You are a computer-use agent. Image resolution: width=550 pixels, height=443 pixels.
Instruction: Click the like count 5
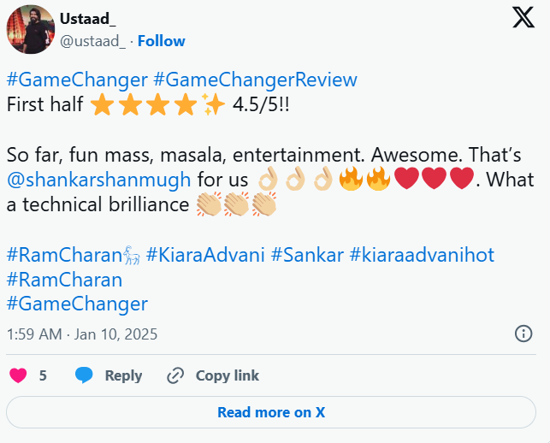[43, 375]
